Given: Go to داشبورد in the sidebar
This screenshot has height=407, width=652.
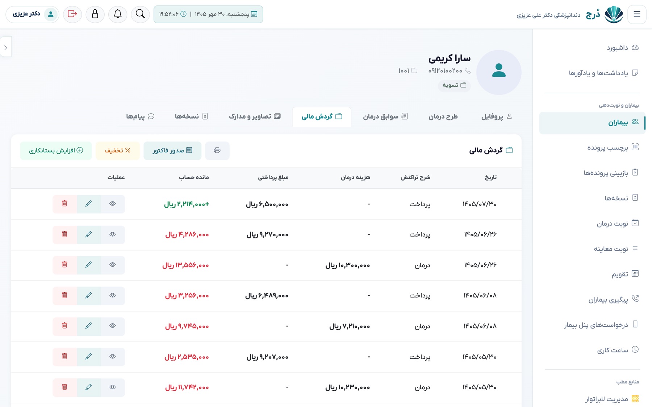Looking at the screenshot, I should (x=592, y=48).
